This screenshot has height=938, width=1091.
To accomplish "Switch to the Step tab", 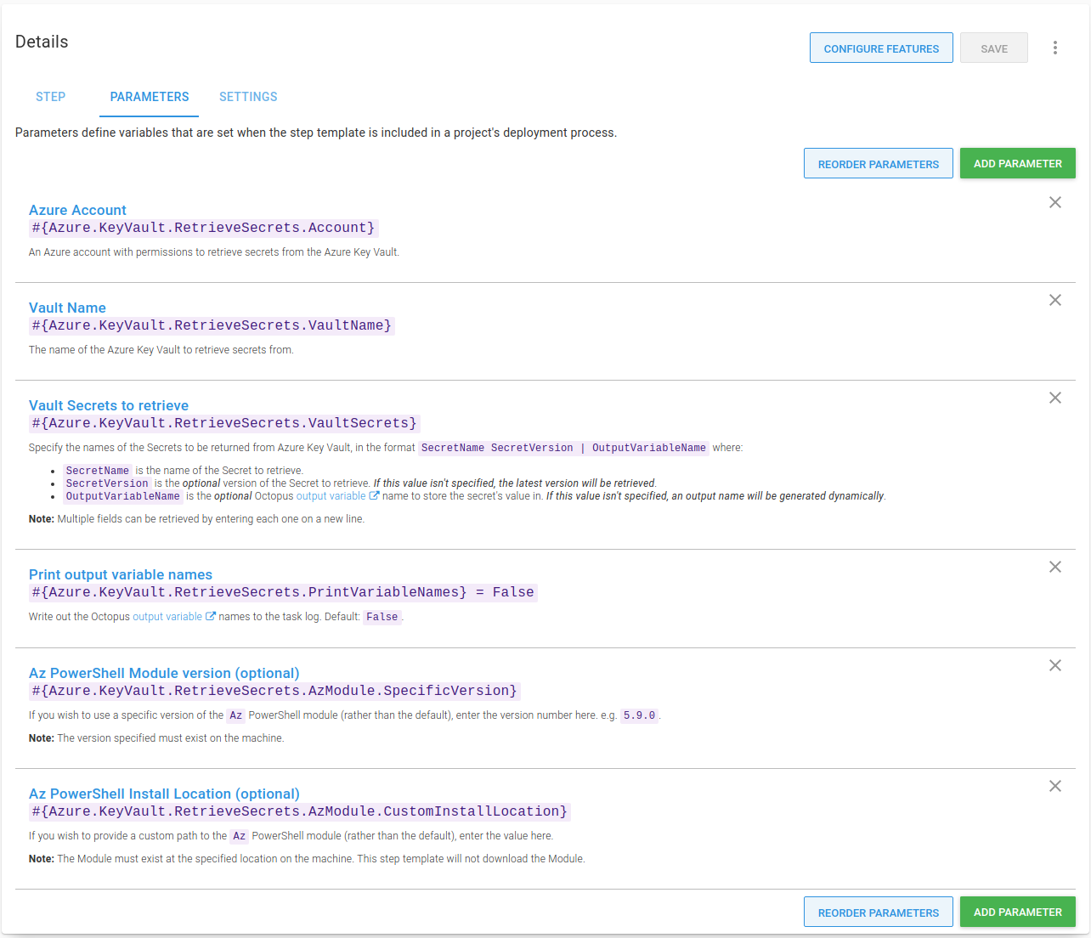I will point(50,97).
